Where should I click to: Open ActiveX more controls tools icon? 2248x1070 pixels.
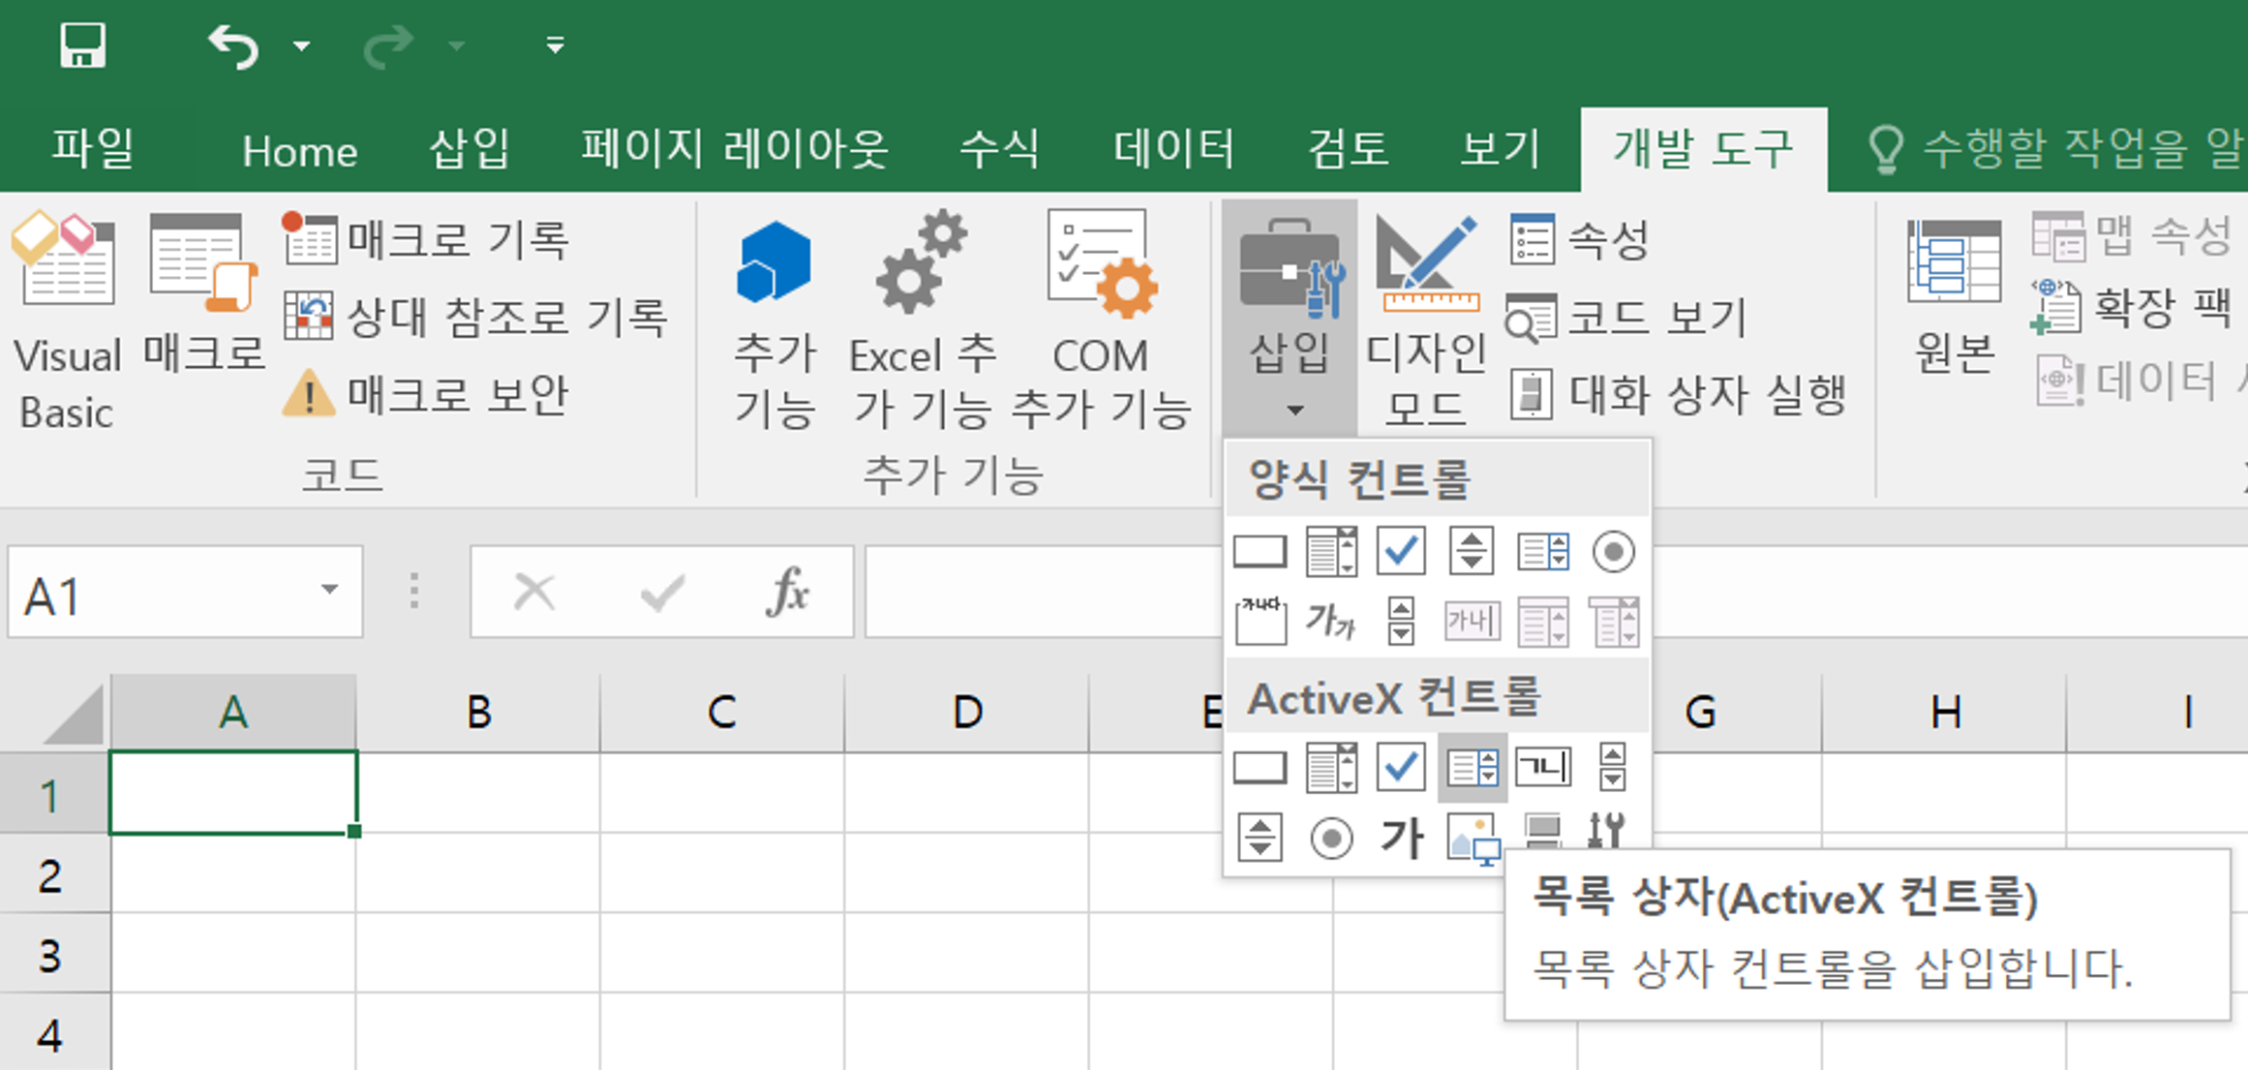(x=1607, y=831)
